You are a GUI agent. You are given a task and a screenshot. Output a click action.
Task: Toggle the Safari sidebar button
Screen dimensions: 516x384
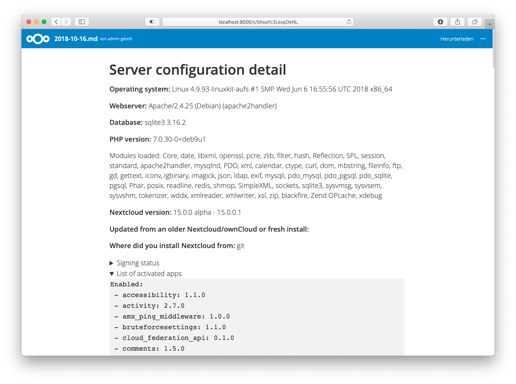click(82, 22)
